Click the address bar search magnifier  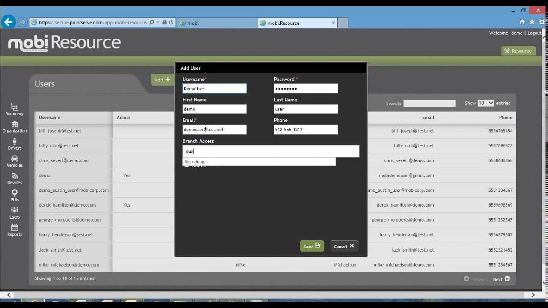(x=152, y=22)
